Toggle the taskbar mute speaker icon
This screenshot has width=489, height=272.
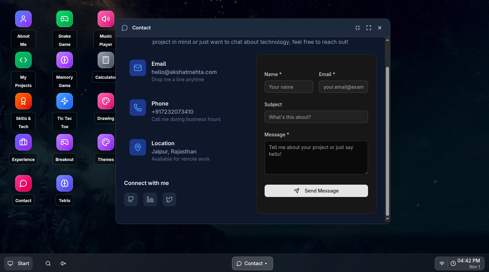pyautogui.click(x=63, y=263)
